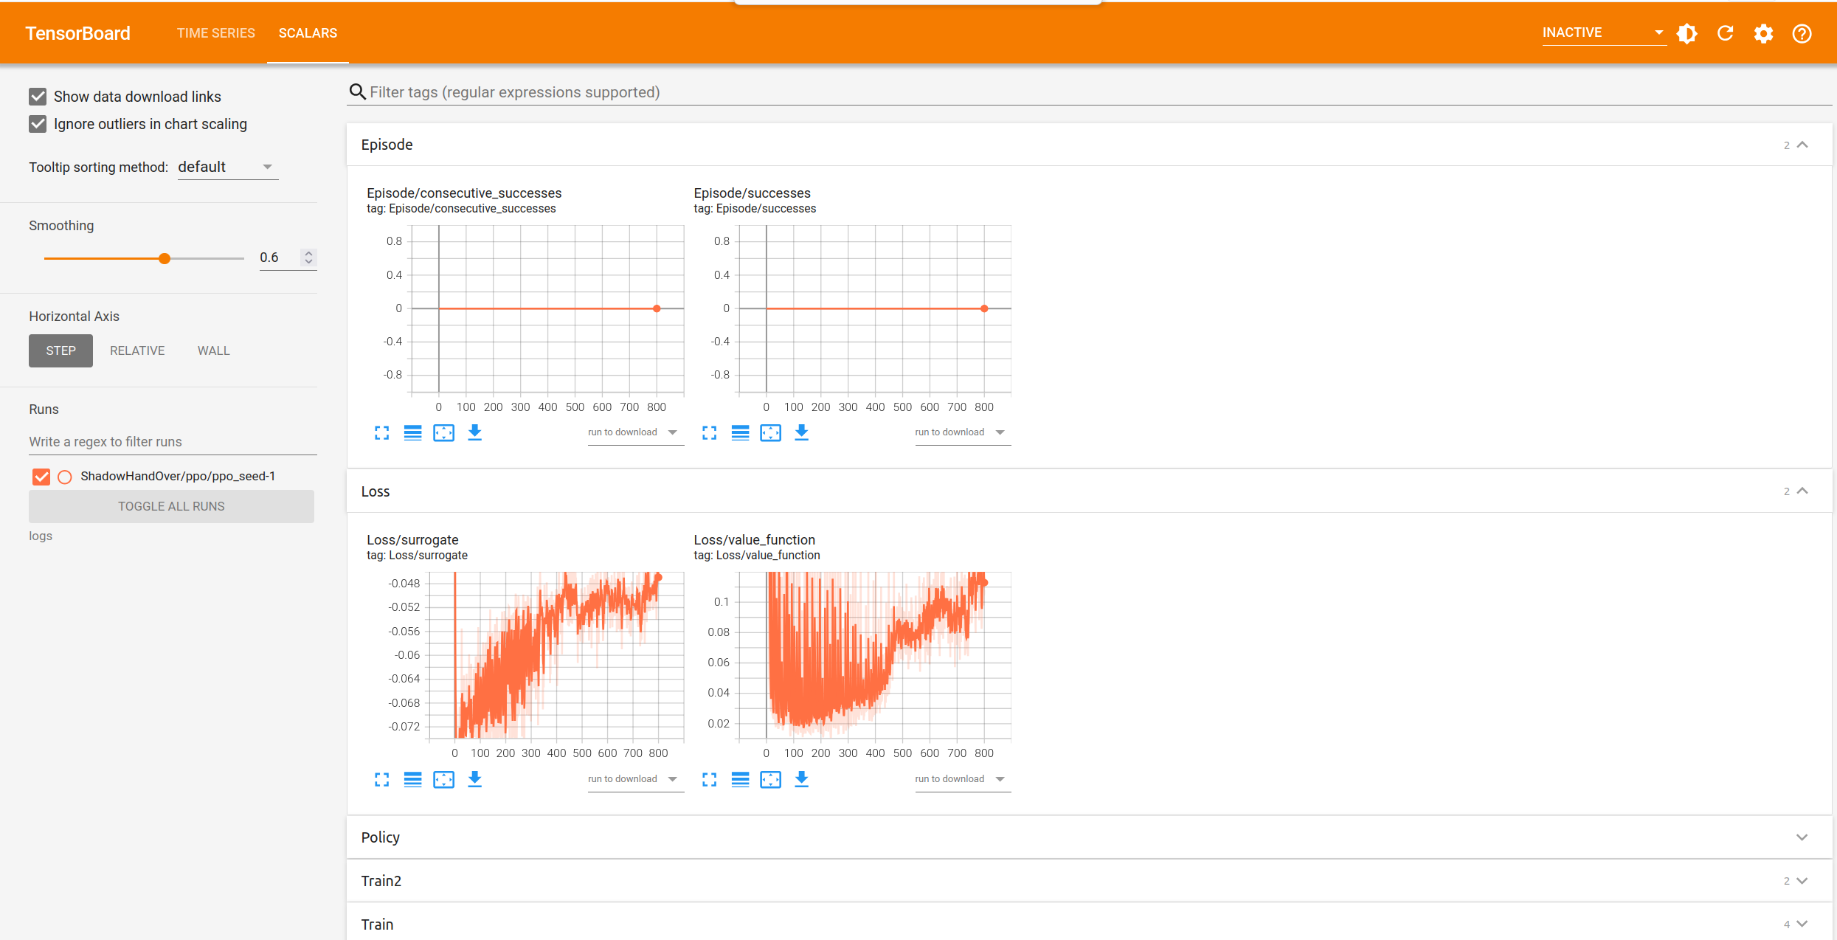
Task: Expand Episode/successes chart to full size
Action: [x=709, y=433]
